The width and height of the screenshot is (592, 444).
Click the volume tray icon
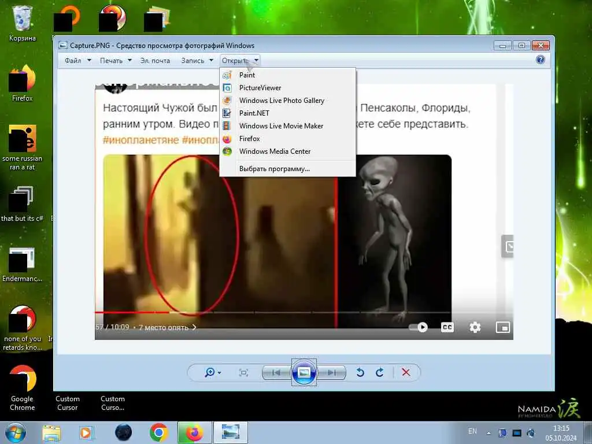click(531, 433)
